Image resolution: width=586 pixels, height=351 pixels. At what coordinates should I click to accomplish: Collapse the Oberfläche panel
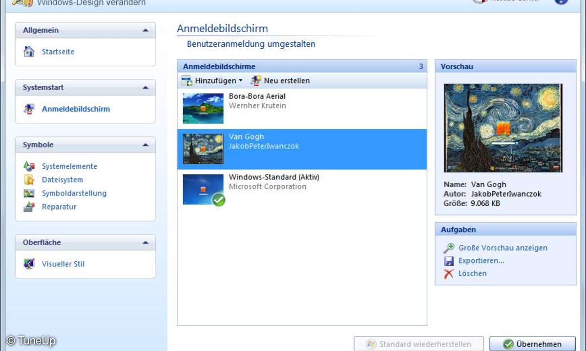coord(145,242)
